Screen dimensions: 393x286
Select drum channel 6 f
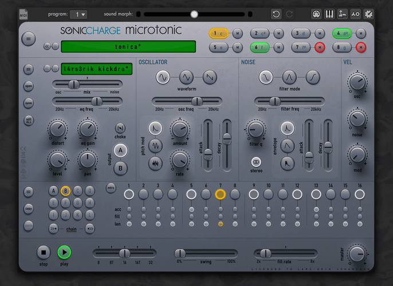(x=260, y=47)
